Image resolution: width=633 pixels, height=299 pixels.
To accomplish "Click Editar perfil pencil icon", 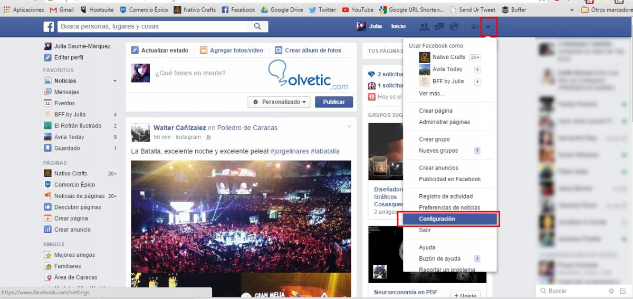I will 47,57.
